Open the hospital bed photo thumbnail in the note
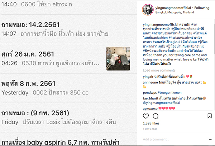The width and height of the screenshot is (215, 146). coord(118,59)
